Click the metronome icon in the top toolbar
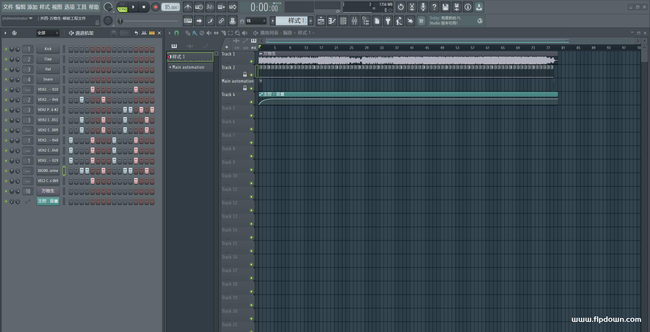Screen dimensions: 650x332 coord(188,7)
